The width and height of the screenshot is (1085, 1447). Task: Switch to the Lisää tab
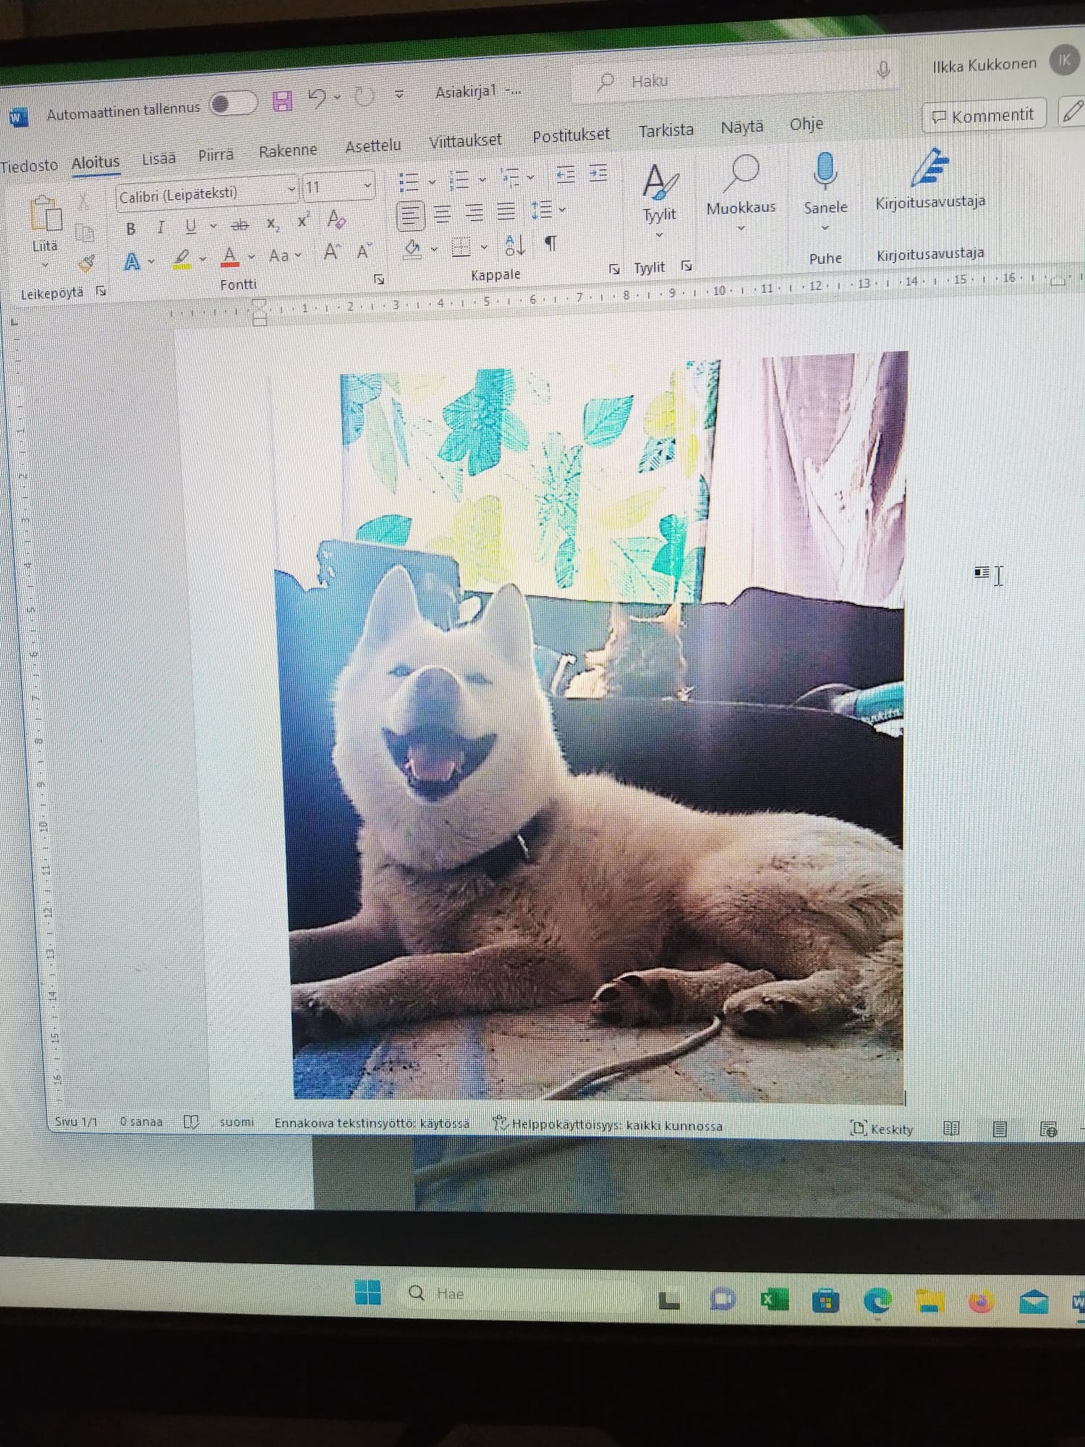158,158
